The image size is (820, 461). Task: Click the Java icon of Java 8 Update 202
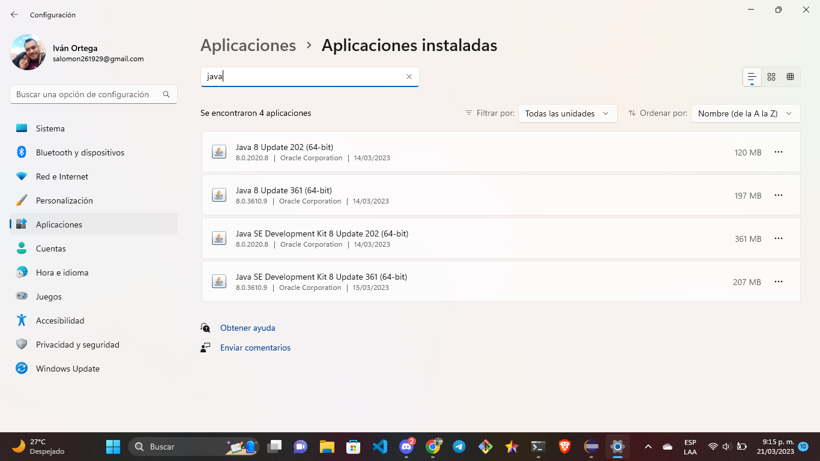click(x=219, y=152)
